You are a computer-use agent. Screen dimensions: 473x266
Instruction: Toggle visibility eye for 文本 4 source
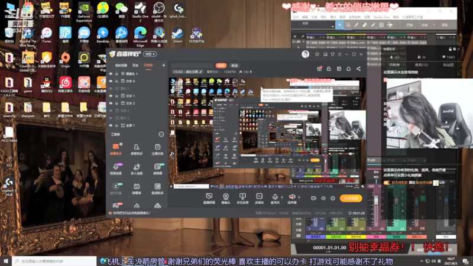[111, 81]
